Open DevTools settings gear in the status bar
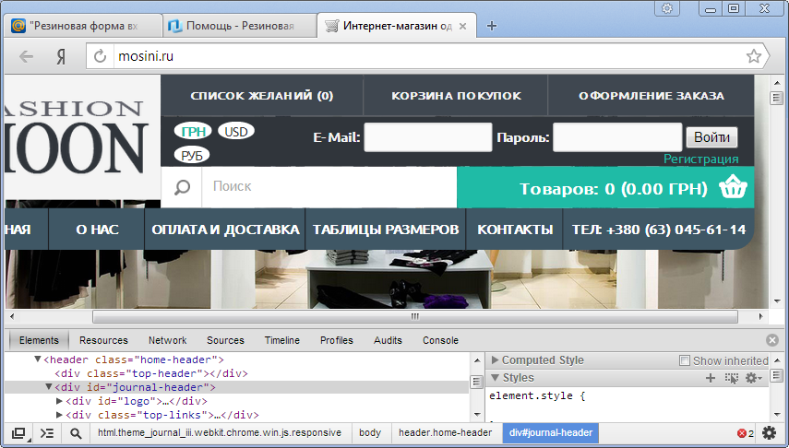This screenshot has height=448, width=789. coord(769,433)
